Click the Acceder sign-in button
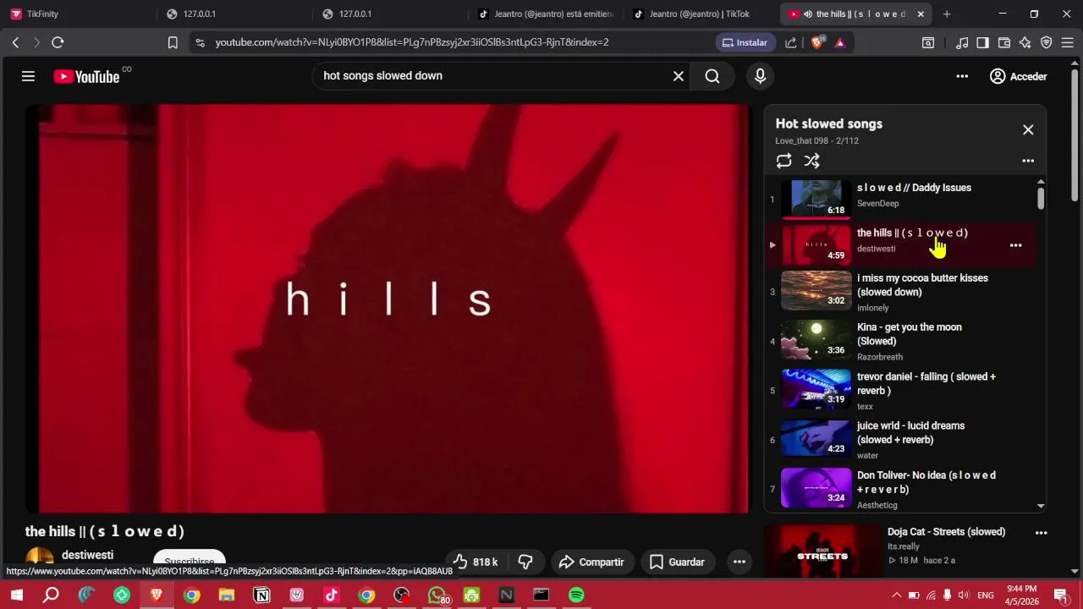 pyautogui.click(x=1019, y=76)
